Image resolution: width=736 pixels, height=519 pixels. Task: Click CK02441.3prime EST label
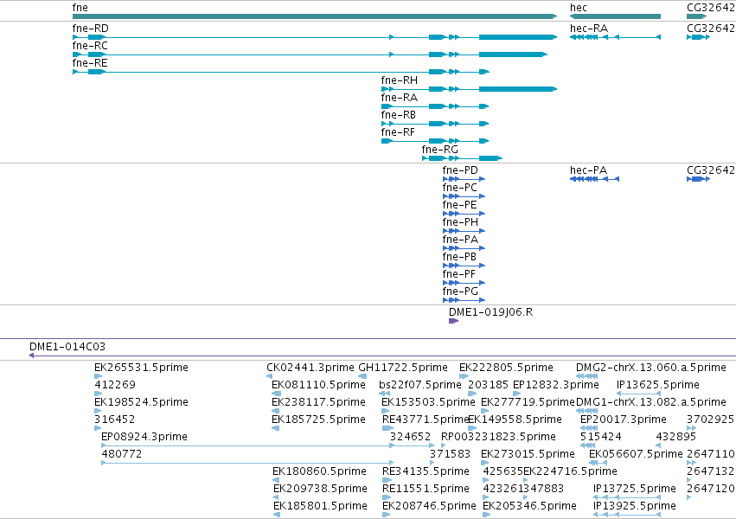tap(310, 368)
